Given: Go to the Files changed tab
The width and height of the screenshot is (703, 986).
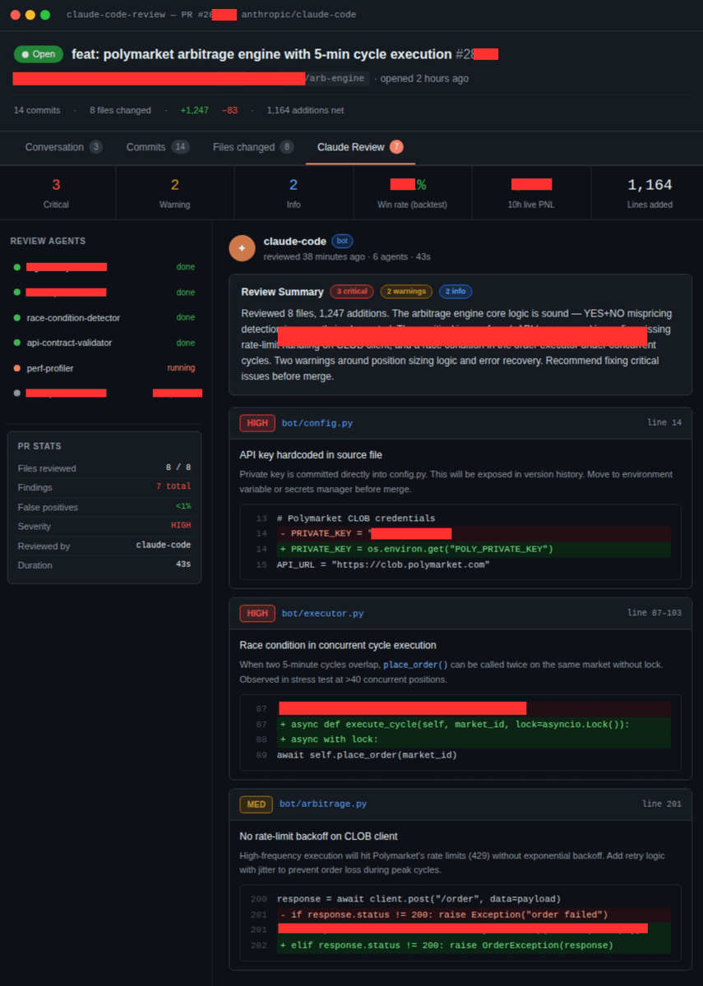Looking at the screenshot, I should point(253,147).
